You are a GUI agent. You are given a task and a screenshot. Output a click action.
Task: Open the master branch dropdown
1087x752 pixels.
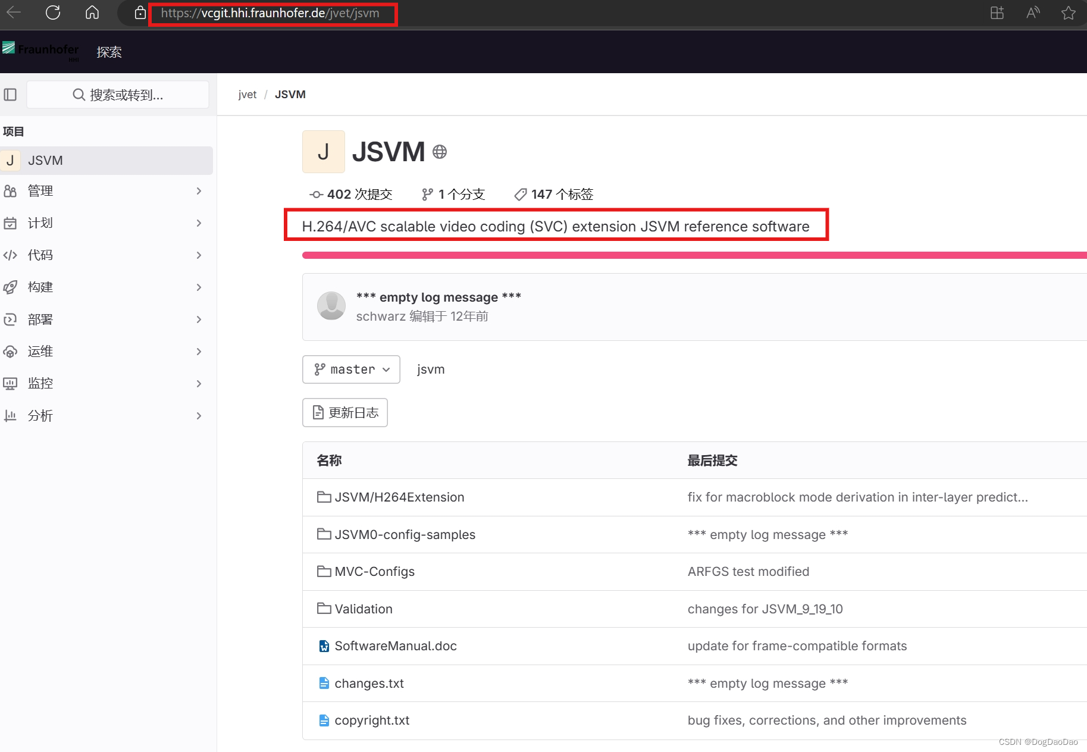[351, 369]
